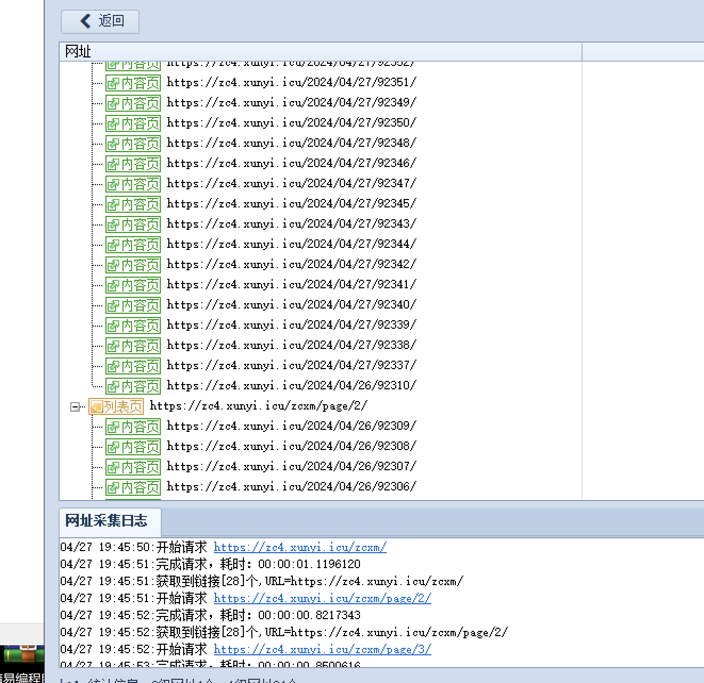Click 内容页 icon for URL 92350

133,123
